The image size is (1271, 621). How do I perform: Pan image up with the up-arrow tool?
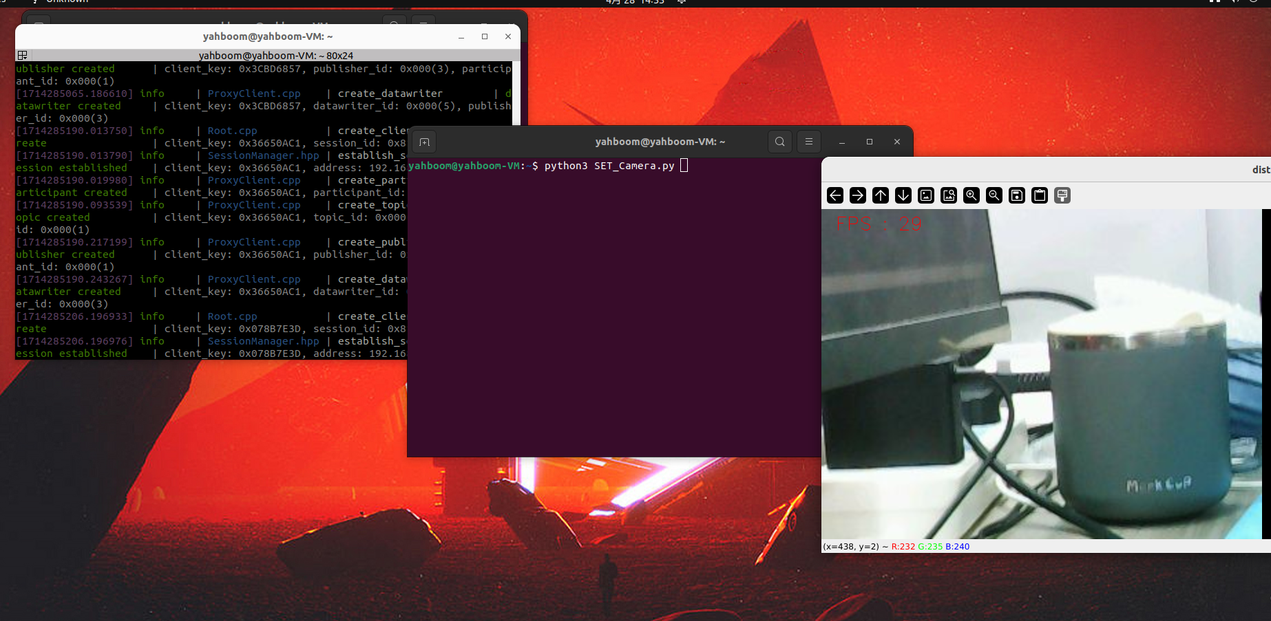(881, 195)
